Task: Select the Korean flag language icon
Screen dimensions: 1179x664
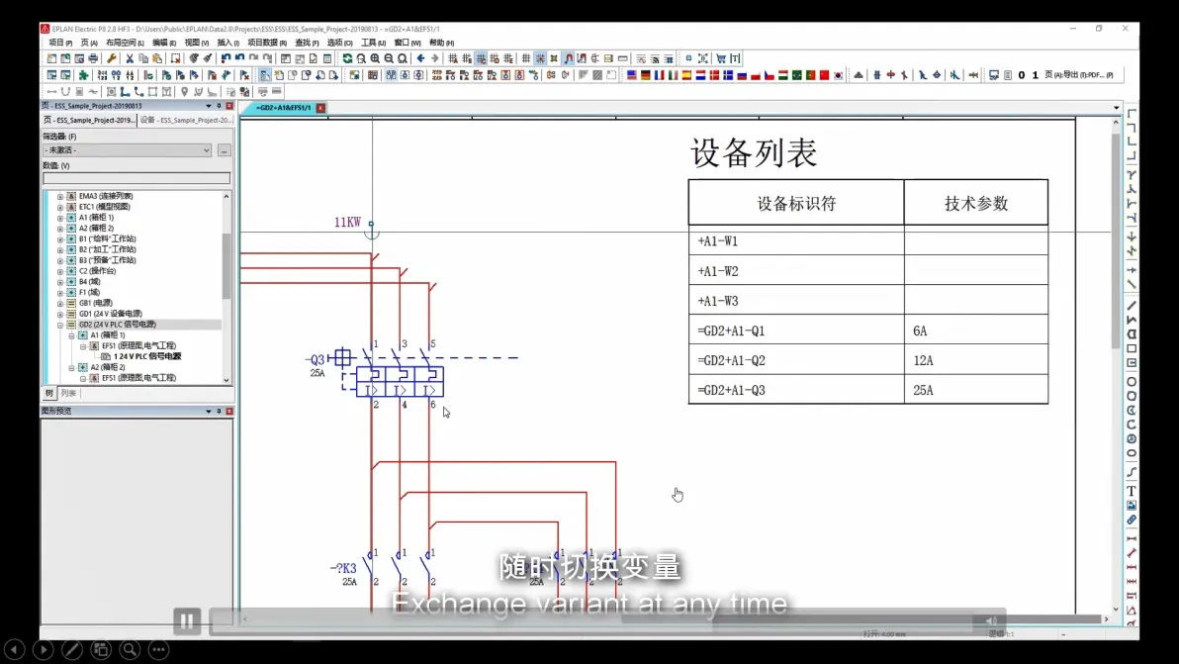Action: tap(839, 75)
